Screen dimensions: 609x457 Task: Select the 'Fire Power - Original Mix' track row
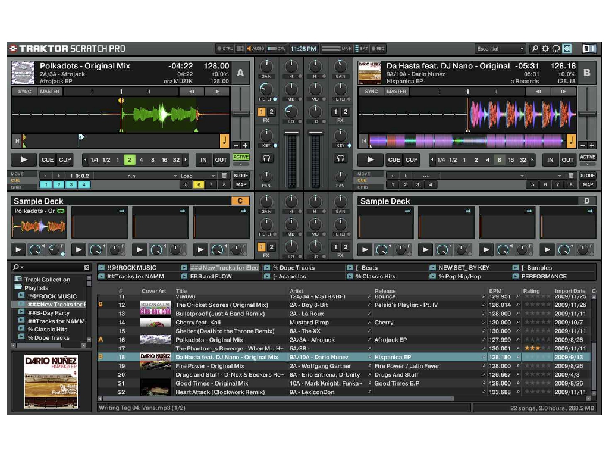pyautogui.click(x=344, y=366)
